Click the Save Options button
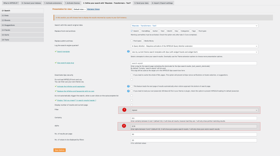280x156 pixels. 59,150
